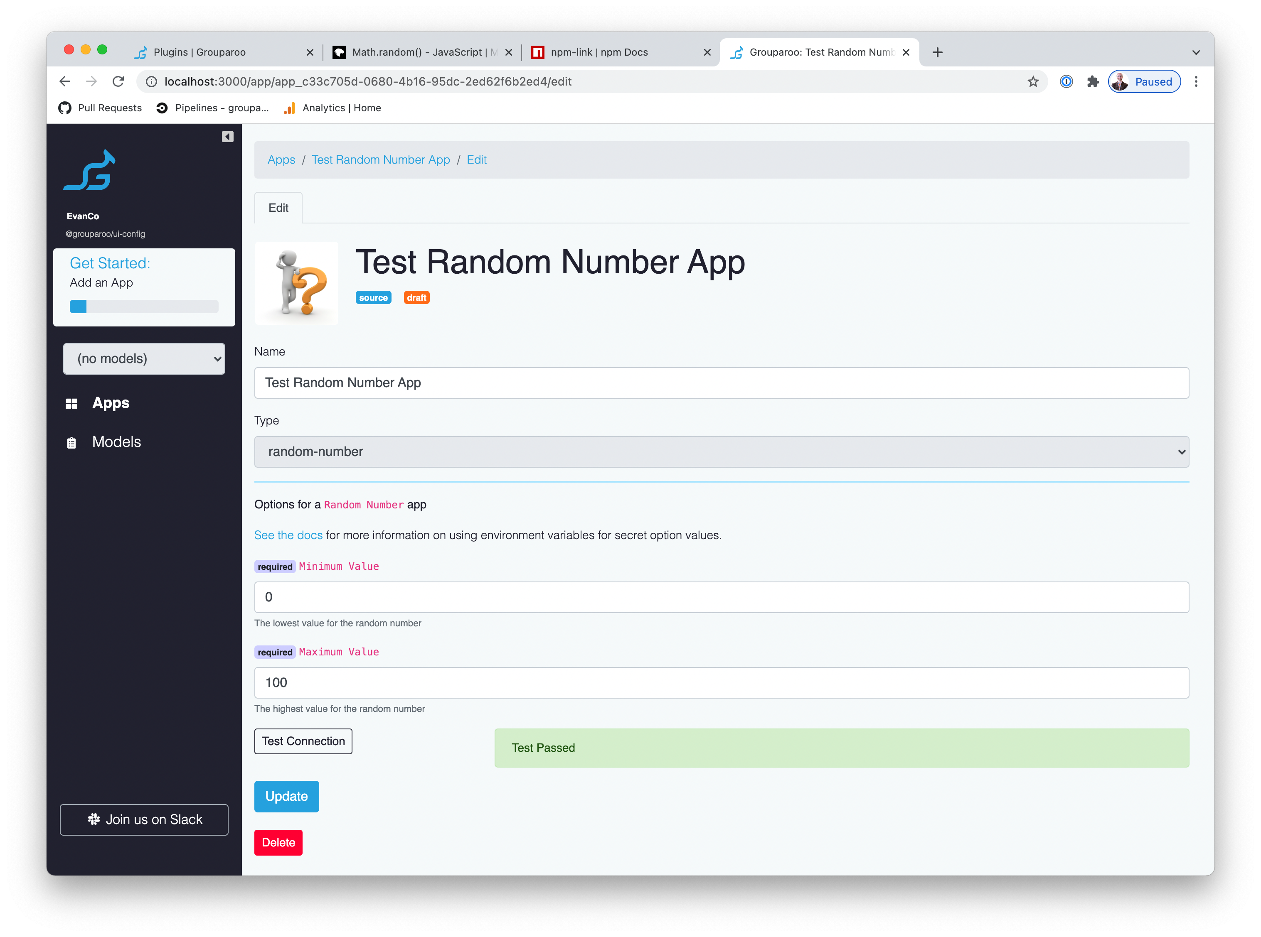Click the question mark app thumbnail
This screenshot has height=937, width=1261.
(x=296, y=283)
